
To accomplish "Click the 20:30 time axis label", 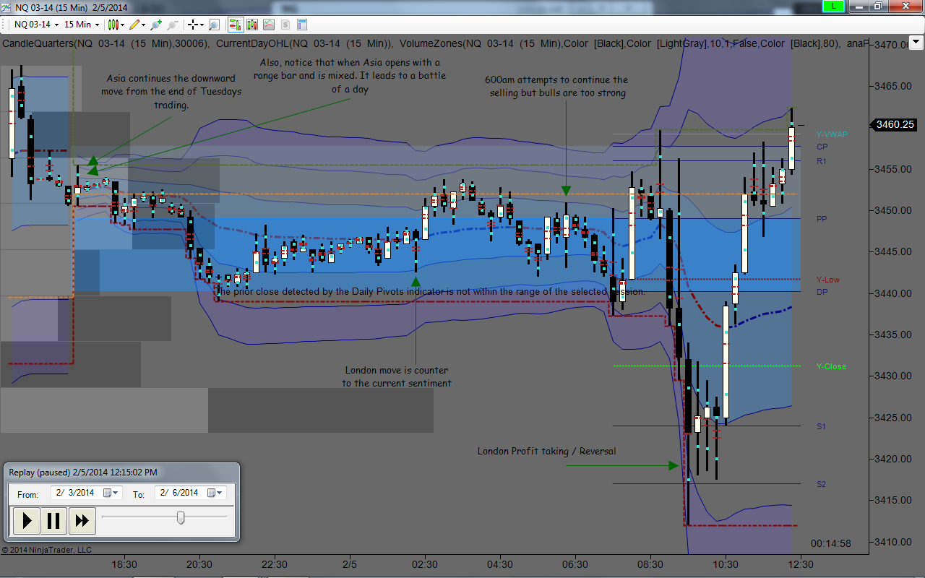I will [199, 564].
